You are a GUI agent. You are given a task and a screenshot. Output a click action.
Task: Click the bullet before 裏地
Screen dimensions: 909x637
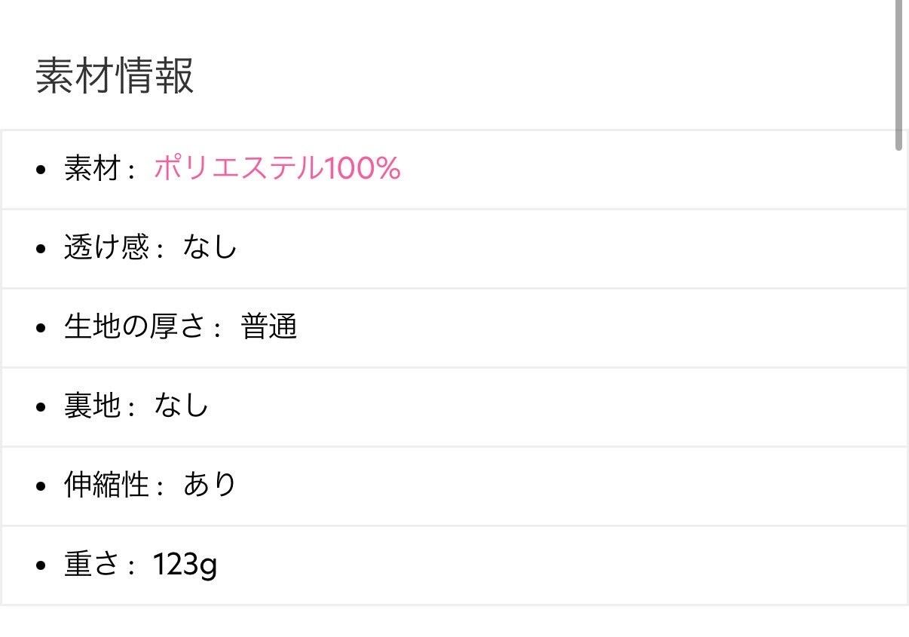41,406
